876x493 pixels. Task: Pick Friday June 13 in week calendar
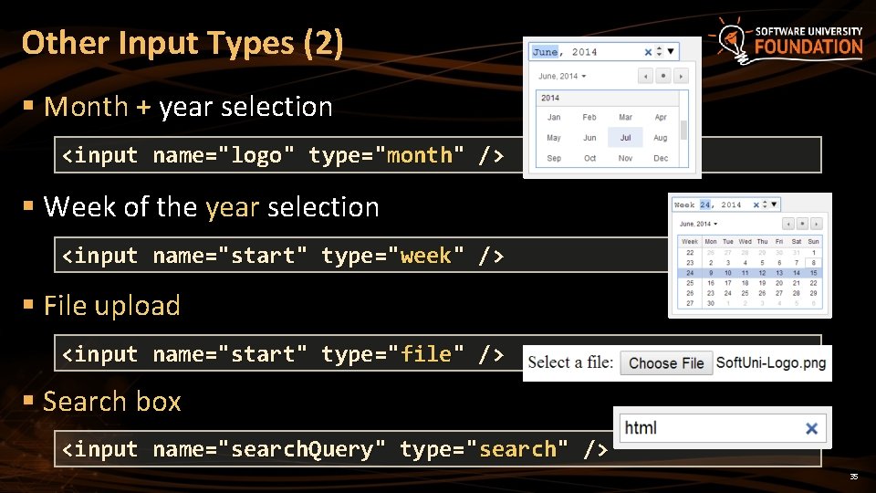pos(778,273)
